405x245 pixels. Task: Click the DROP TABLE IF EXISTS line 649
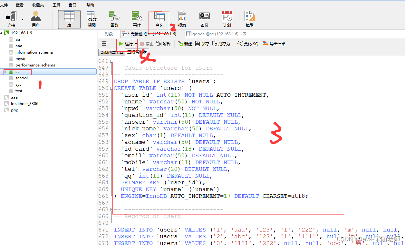pos(165,82)
